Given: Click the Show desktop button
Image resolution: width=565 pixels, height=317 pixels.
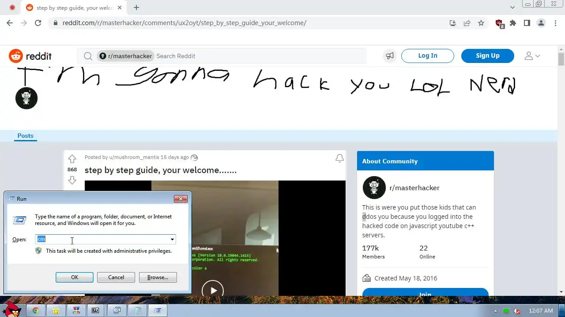Looking at the screenshot, I should click(x=561, y=310).
